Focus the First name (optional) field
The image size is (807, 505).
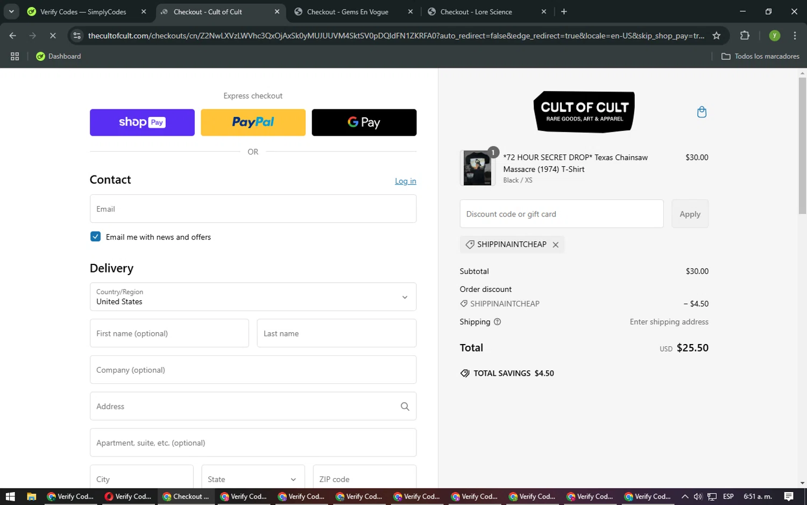click(169, 333)
